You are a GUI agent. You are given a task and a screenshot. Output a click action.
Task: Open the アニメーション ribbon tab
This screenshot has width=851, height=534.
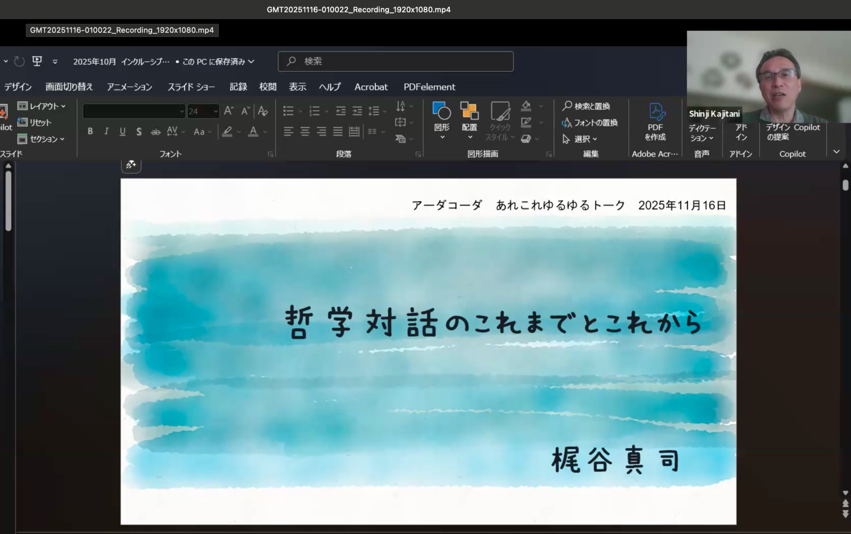(x=129, y=87)
